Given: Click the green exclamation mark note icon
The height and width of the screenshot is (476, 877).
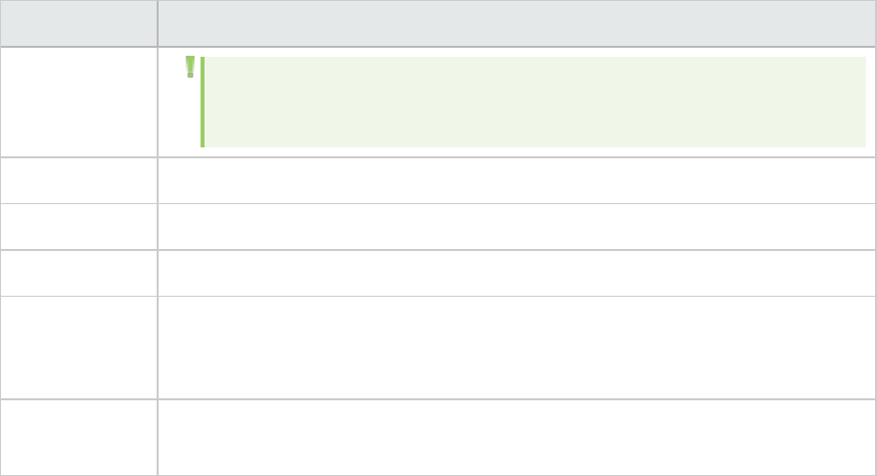Looking at the screenshot, I should pos(191,67).
